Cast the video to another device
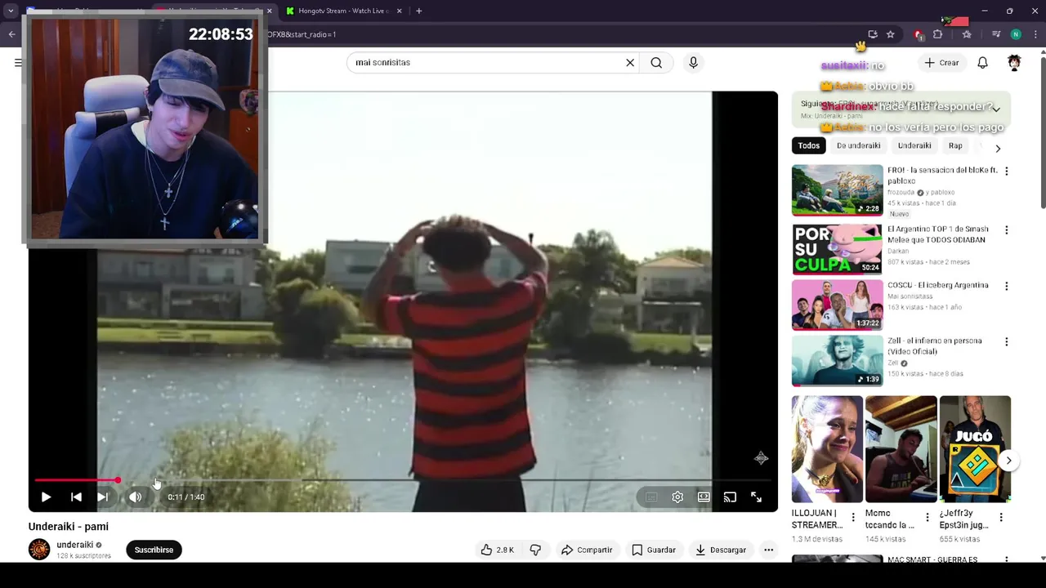Screen dimensions: 1046x588 [x=730, y=497]
